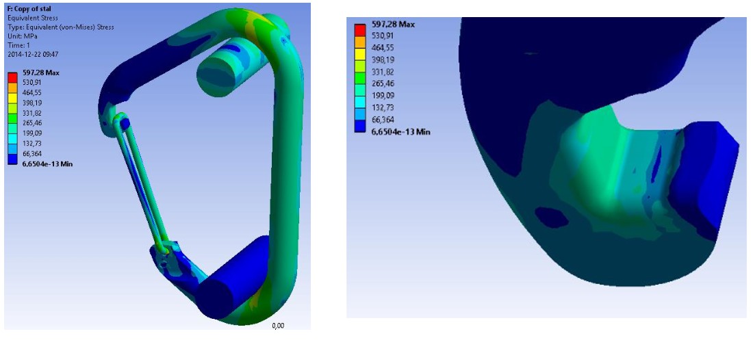
Task: Click the 'Unit: MPa' text
Action: 21,36
